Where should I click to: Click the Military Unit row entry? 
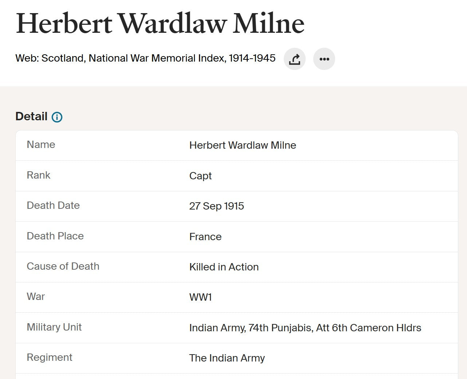(305, 328)
